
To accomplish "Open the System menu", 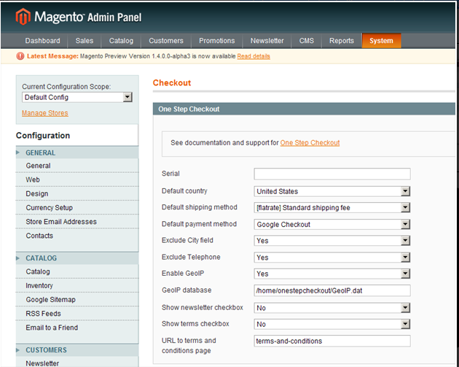I will coord(382,41).
